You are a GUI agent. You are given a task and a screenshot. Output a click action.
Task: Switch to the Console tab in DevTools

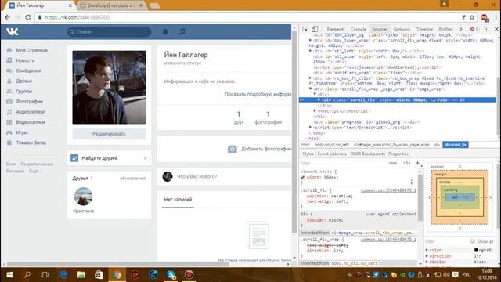point(359,29)
